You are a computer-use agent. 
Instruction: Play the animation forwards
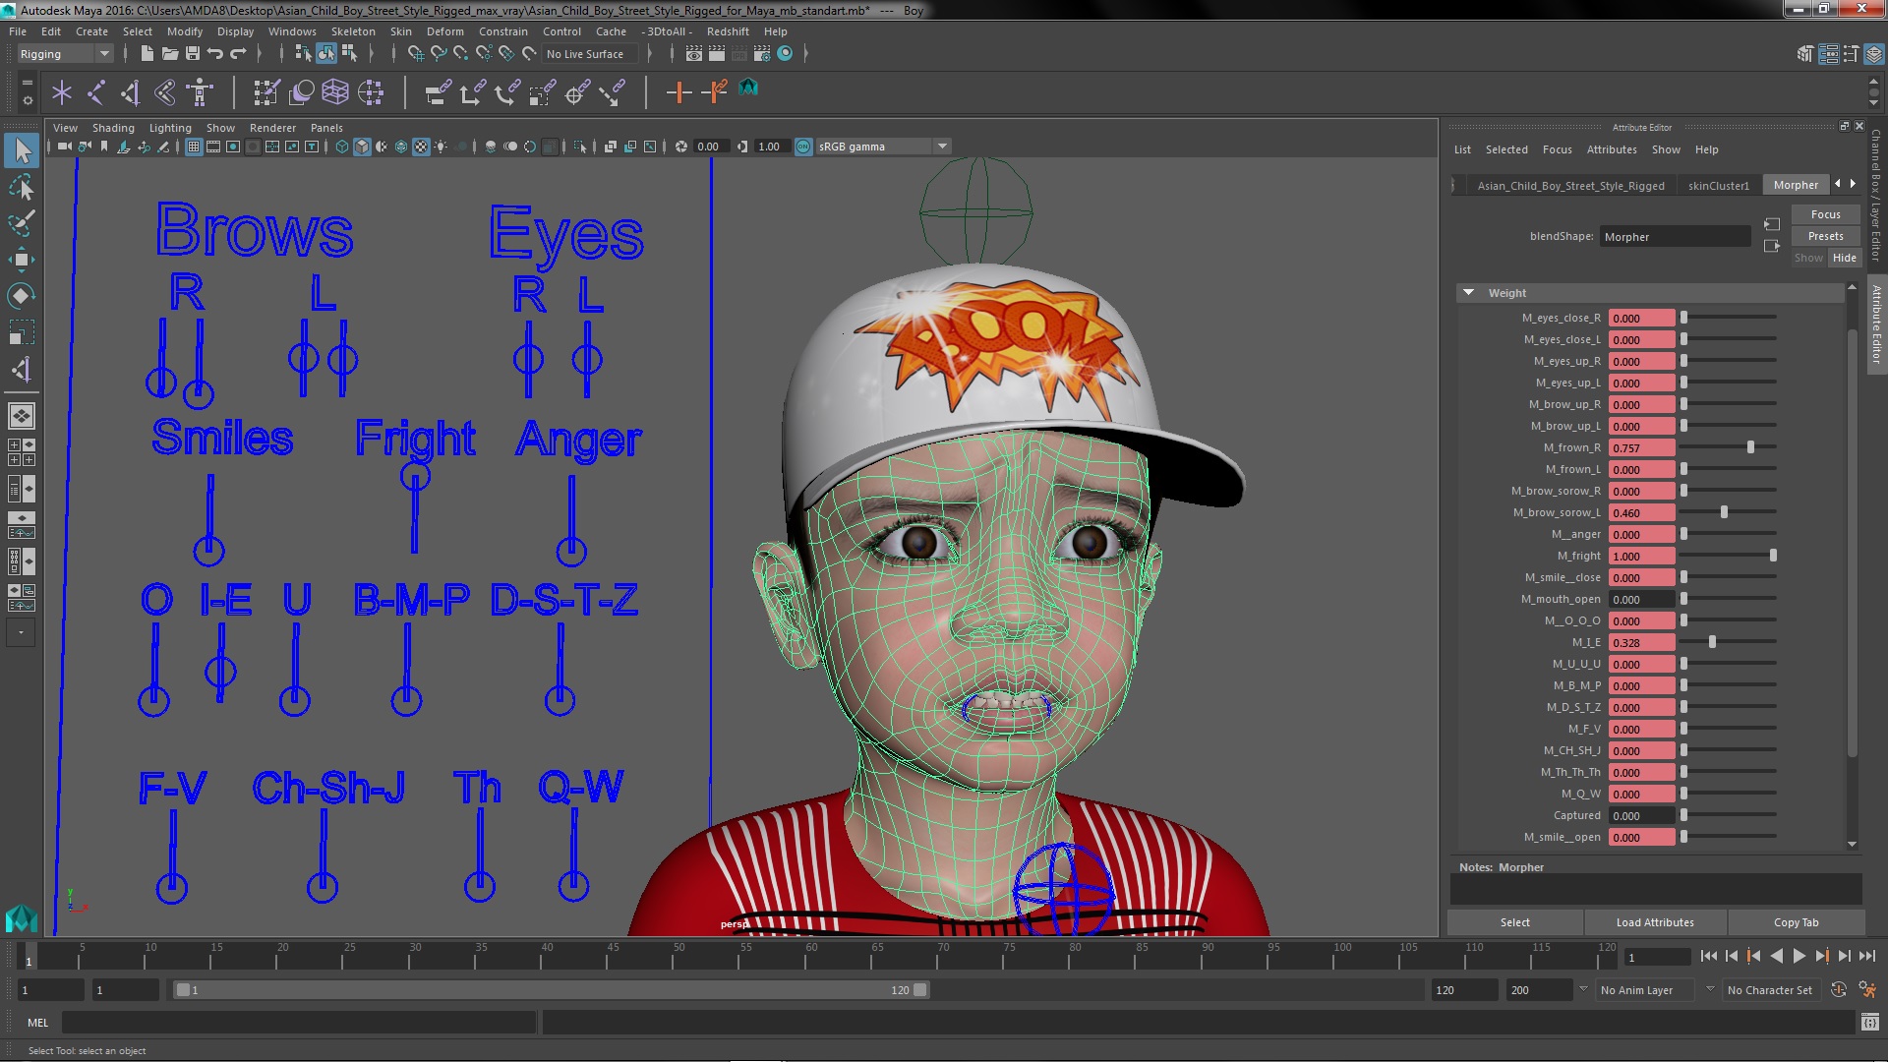1799,956
